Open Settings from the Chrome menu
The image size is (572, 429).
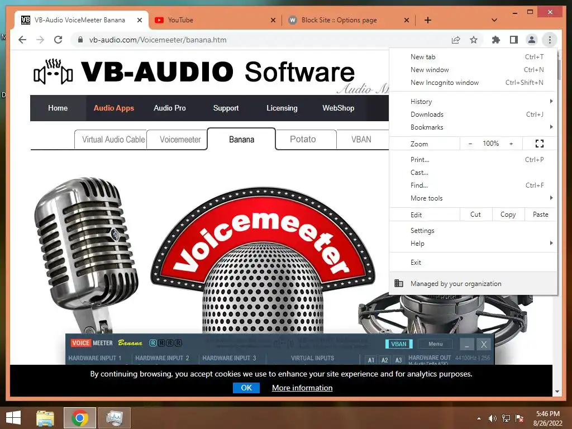click(473, 231)
